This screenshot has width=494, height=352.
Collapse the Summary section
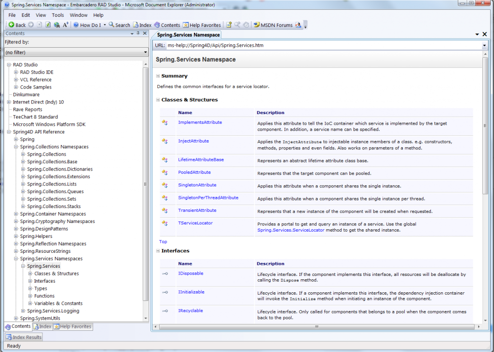[x=157, y=76]
